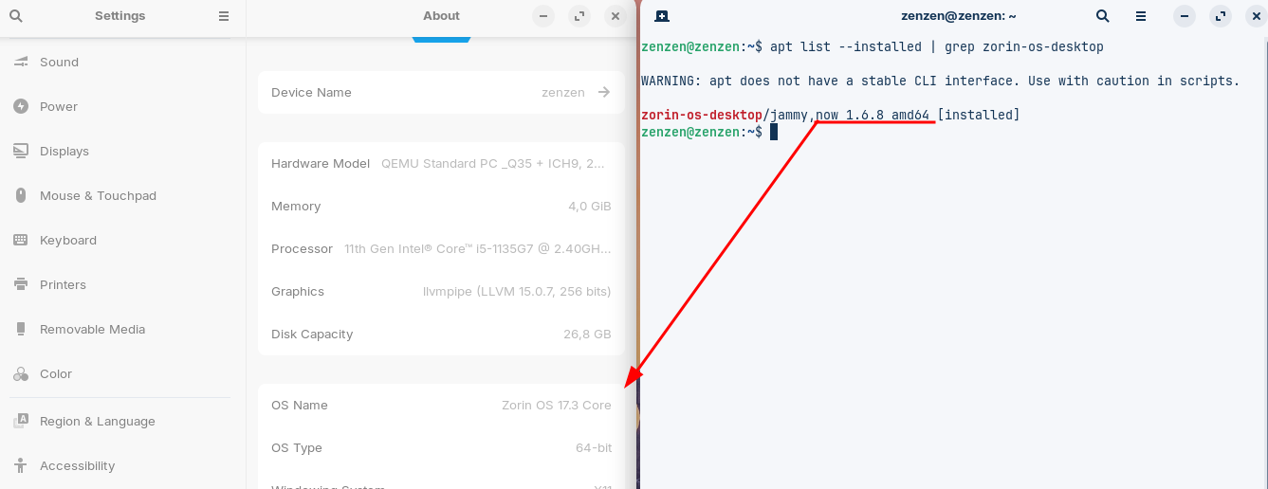
Task: Select the Graphics llvmpipe row
Action: tap(441, 291)
